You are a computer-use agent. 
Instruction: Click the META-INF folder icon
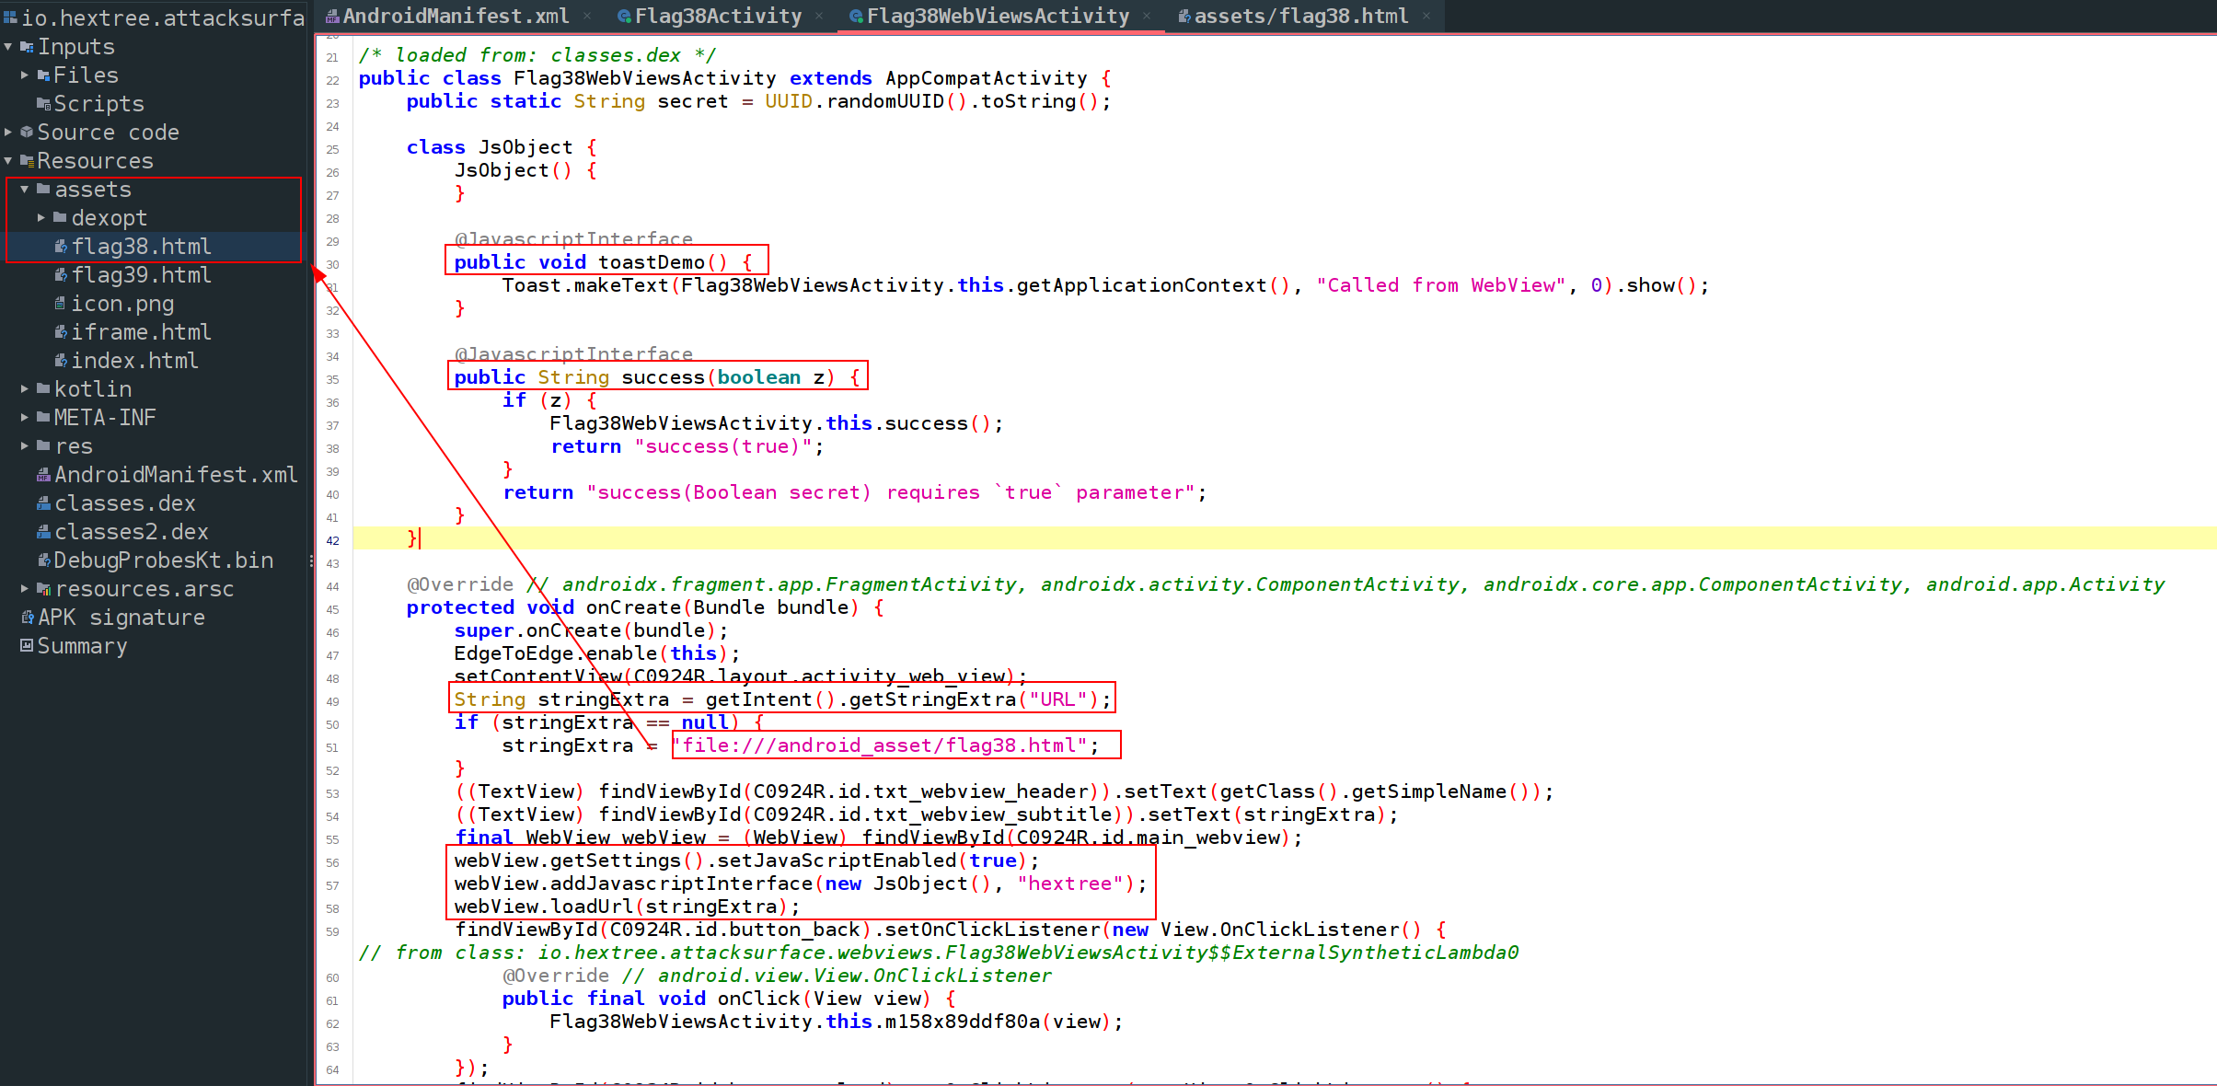(x=43, y=418)
